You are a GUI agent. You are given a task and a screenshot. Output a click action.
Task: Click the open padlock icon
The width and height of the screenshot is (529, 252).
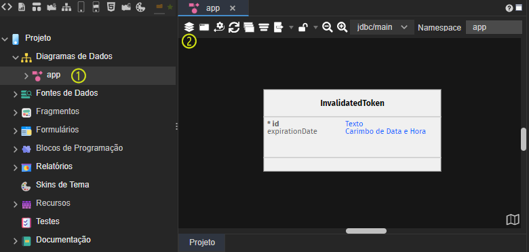tap(302, 27)
